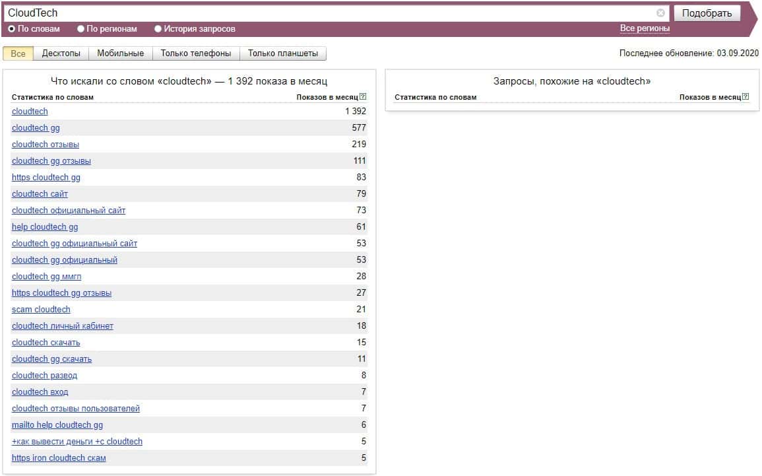Select the 'По словам' radio button

click(12, 29)
